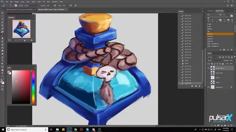Zoom in button in Navigator panel
Screen dimensions: 236x132
(x=31, y=40)
